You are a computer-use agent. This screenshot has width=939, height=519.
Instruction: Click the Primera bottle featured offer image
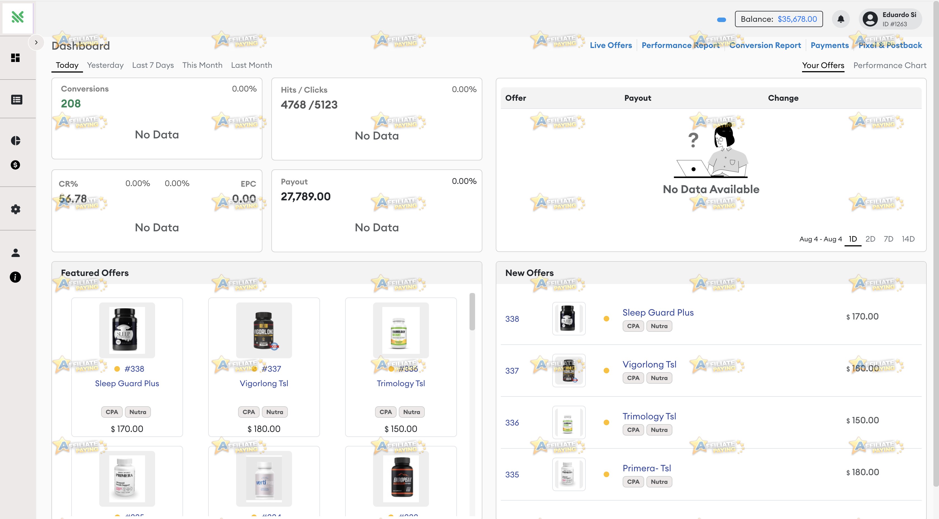pos(127,479)
